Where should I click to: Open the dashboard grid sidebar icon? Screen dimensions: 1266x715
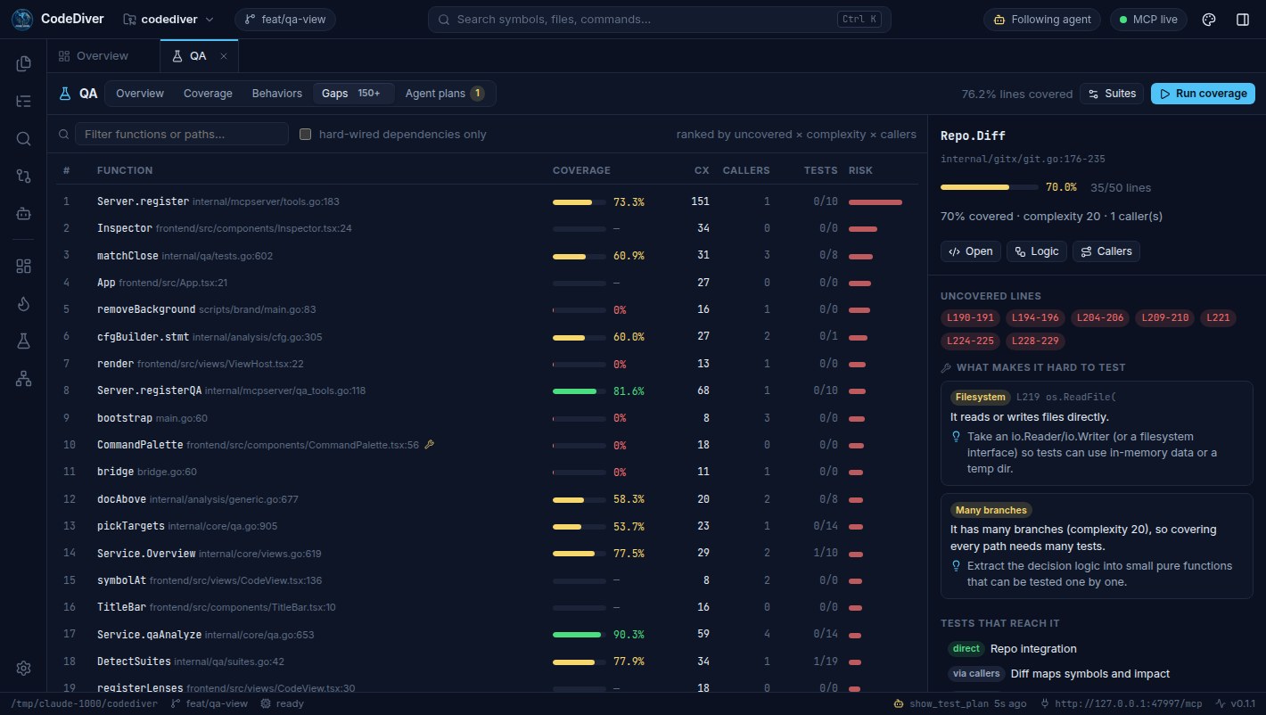pos(24,266)
